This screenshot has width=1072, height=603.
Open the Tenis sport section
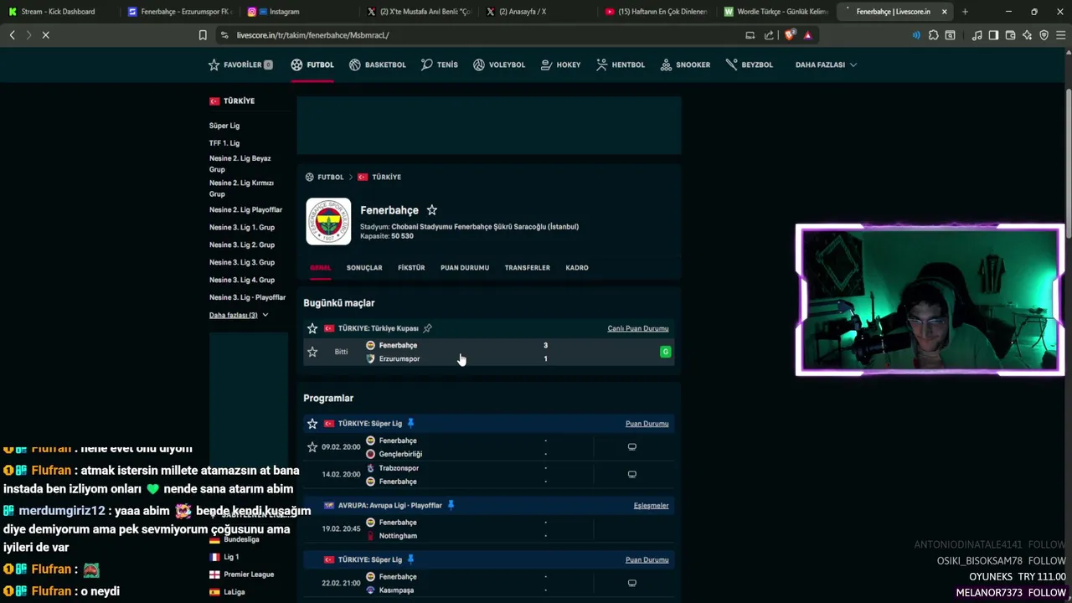[440, 64]
